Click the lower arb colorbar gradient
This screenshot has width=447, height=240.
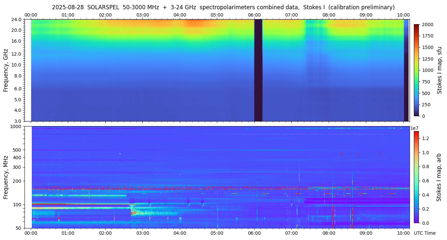point(416,177)
